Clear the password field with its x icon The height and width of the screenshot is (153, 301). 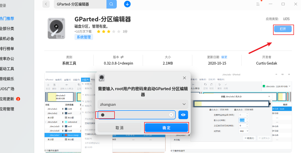click(171, 115)
